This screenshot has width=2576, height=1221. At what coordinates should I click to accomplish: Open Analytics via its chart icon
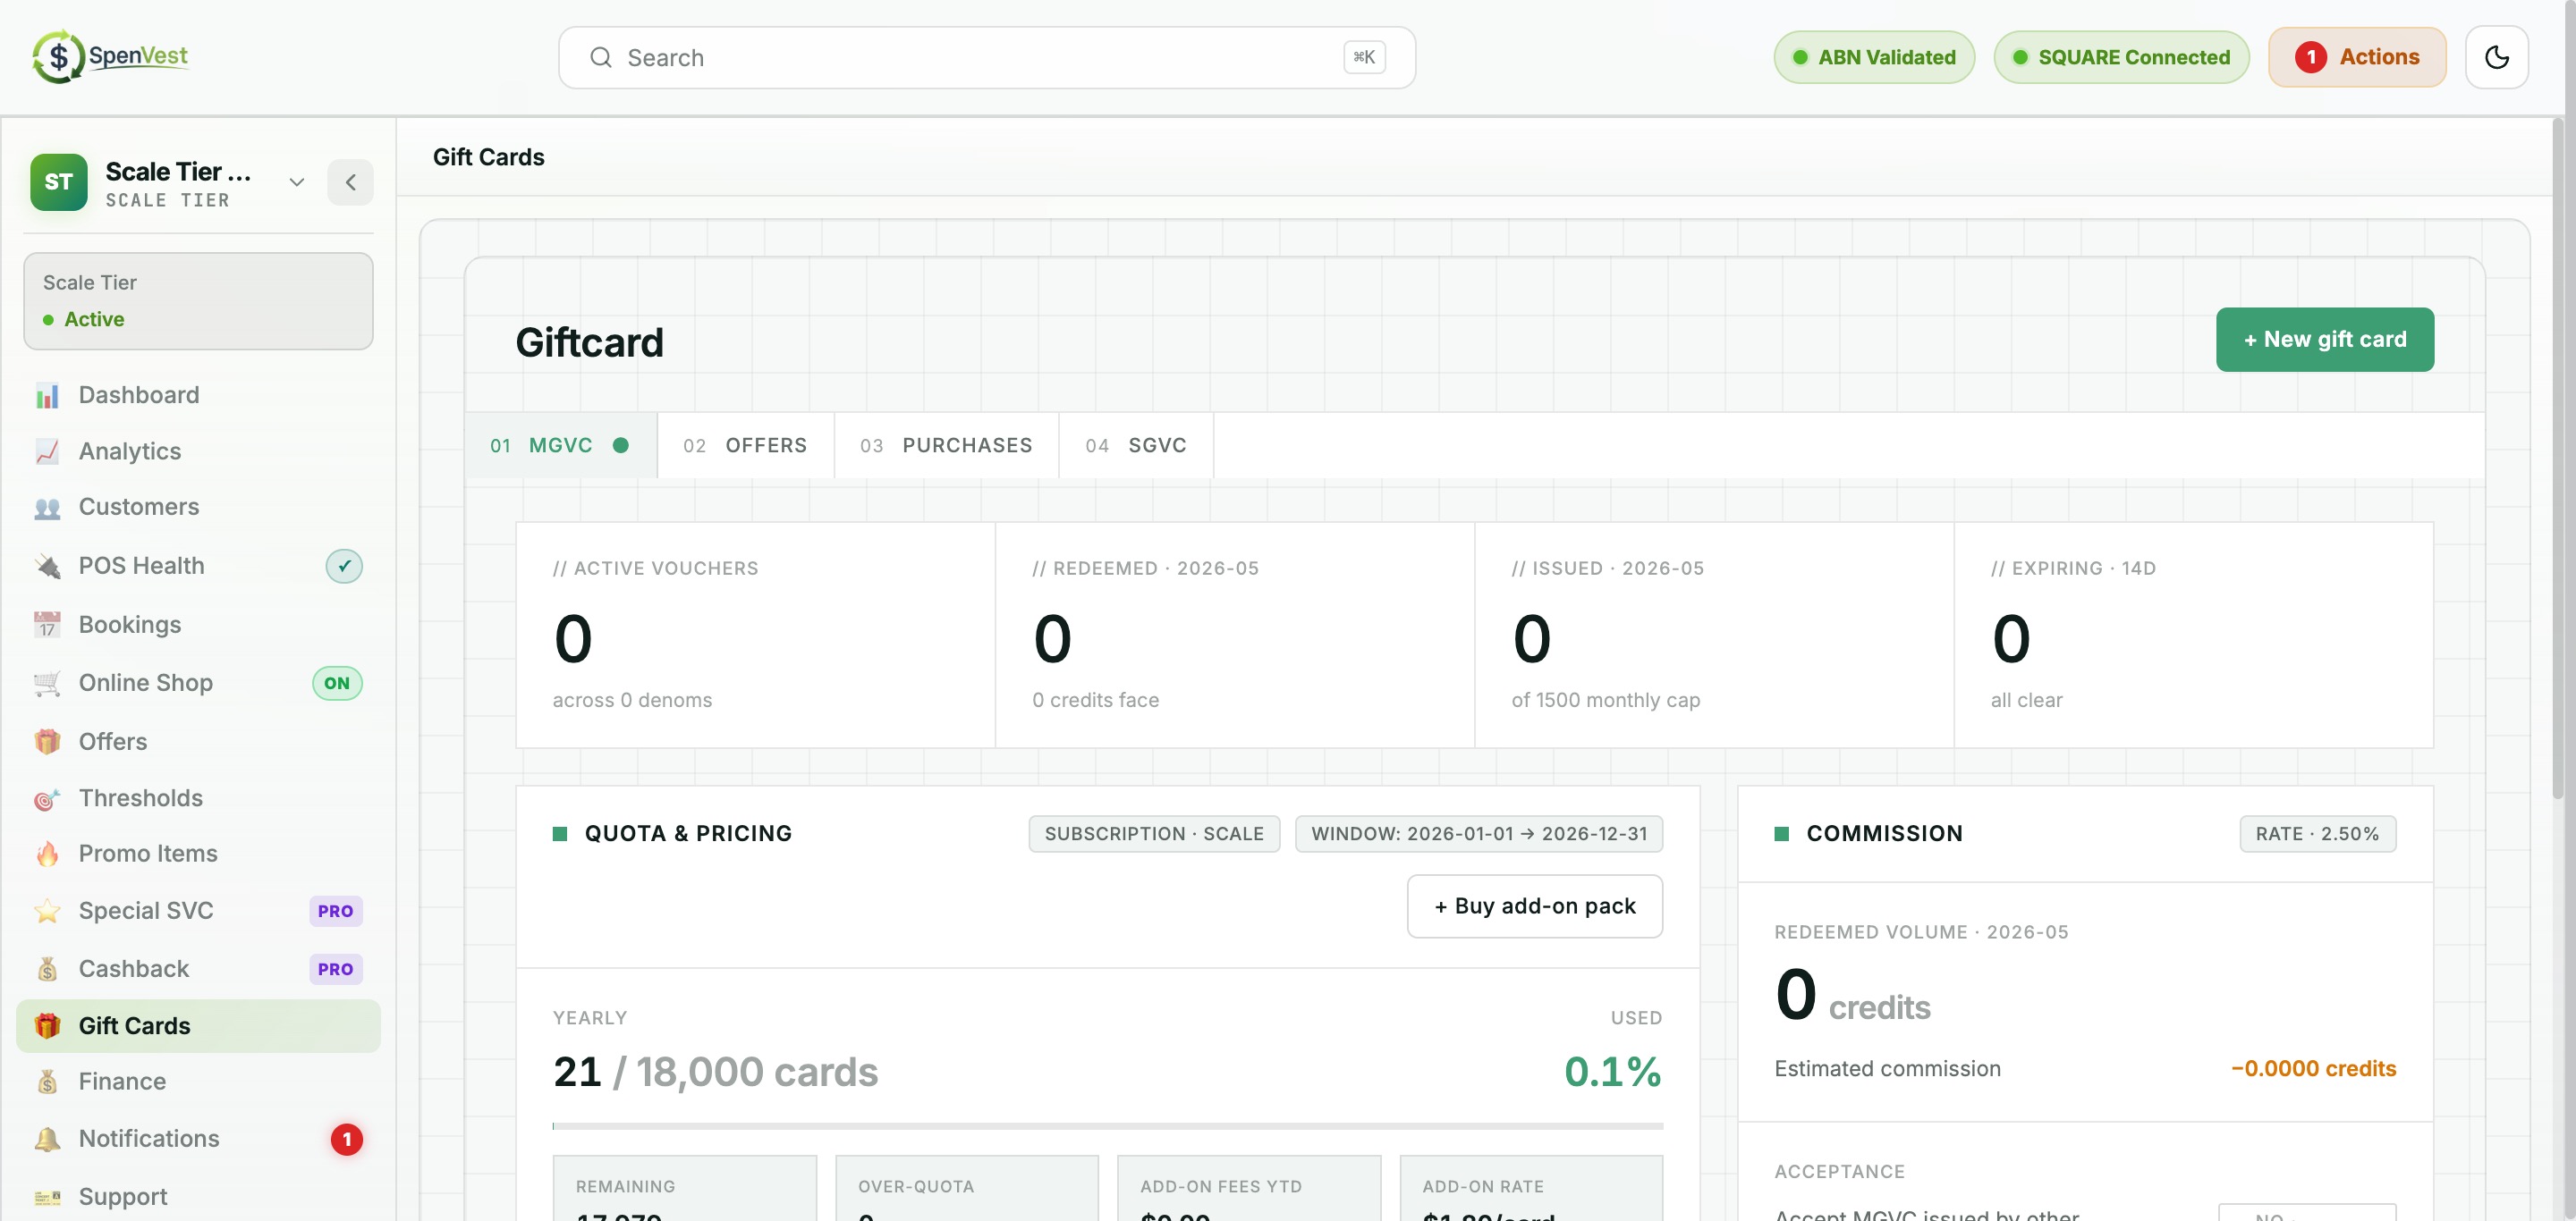click(x=47, y=451)
